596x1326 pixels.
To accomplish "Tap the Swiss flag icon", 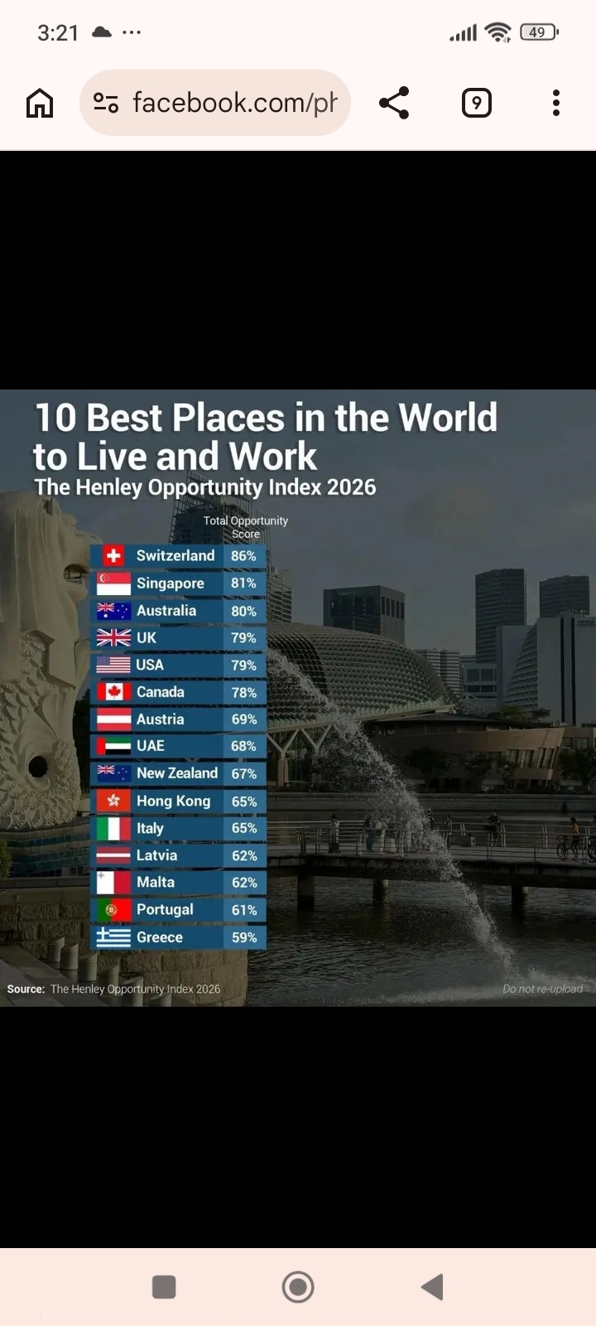I will click(113, 556).
